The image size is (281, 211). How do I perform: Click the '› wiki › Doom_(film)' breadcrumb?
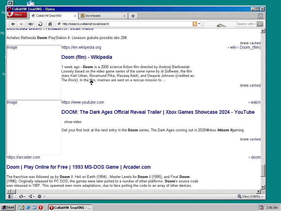click(x=244, y=47)
